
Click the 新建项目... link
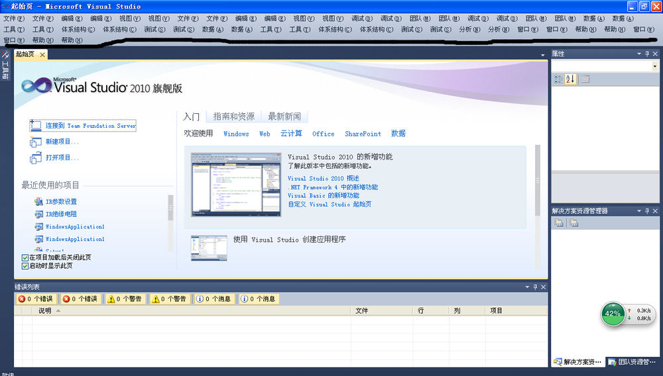62,142
